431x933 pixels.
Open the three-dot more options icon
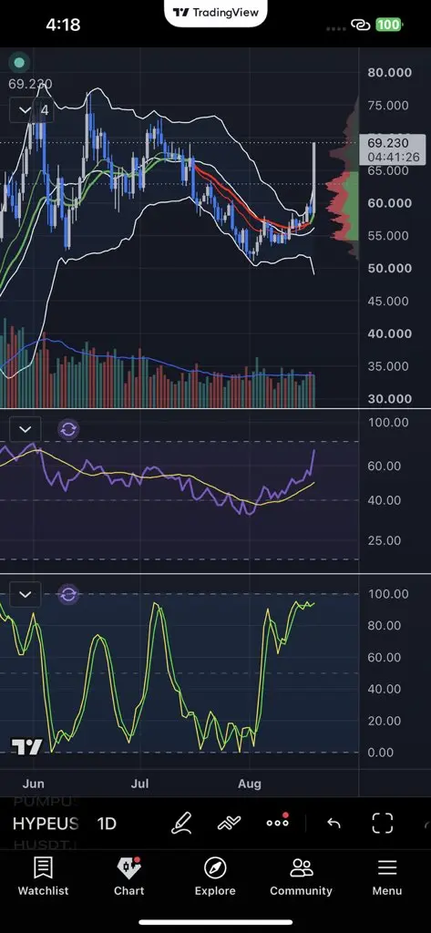tap(277, 823)
